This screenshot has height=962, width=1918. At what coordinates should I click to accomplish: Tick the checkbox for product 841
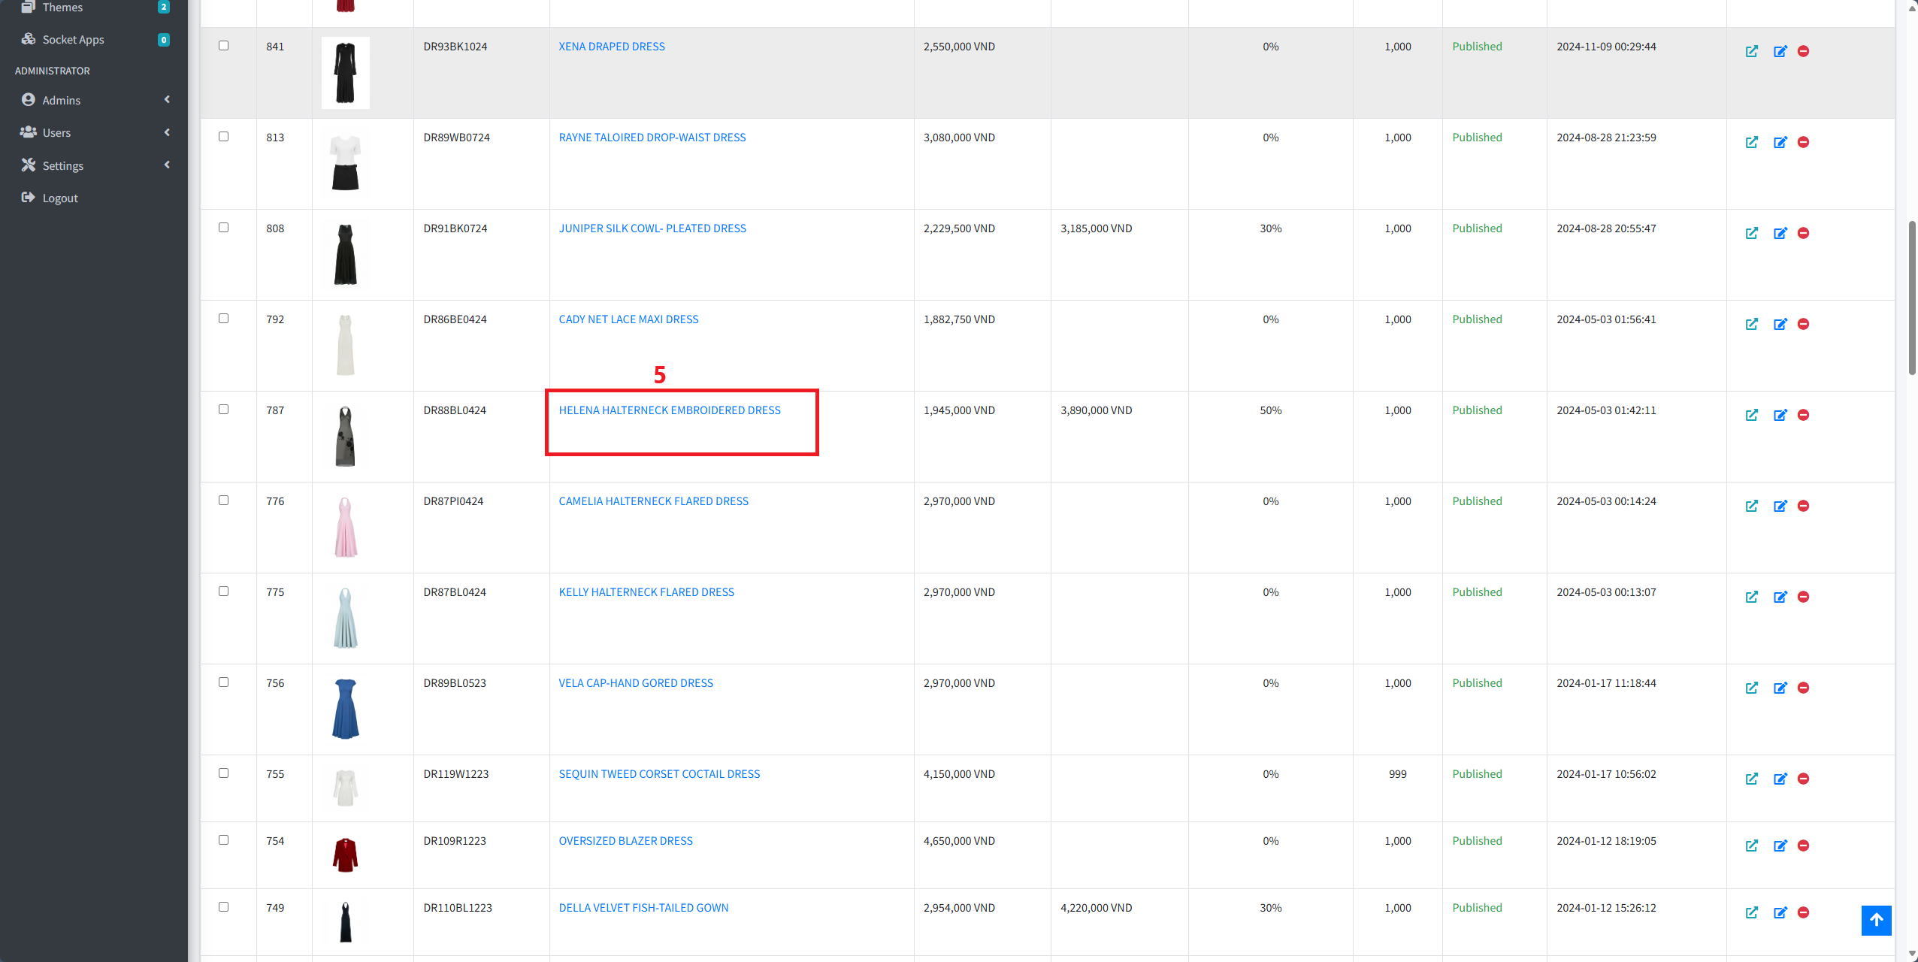coord(223,46)
